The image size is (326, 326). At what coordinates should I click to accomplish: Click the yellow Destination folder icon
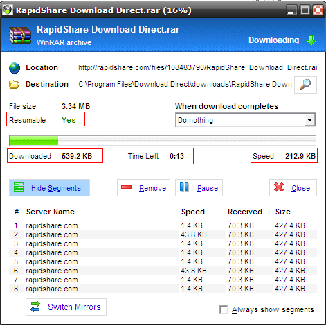(15, 85)
